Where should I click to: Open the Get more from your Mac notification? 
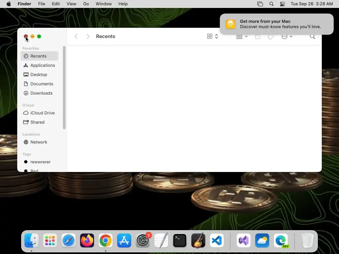277,24
